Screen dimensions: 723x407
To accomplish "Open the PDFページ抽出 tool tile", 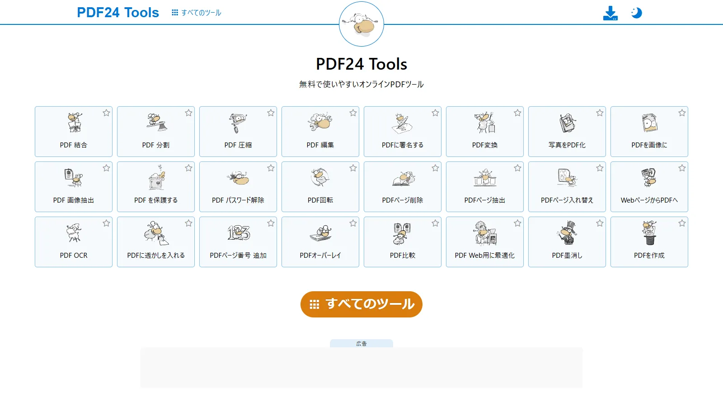I will coord(485,187).
